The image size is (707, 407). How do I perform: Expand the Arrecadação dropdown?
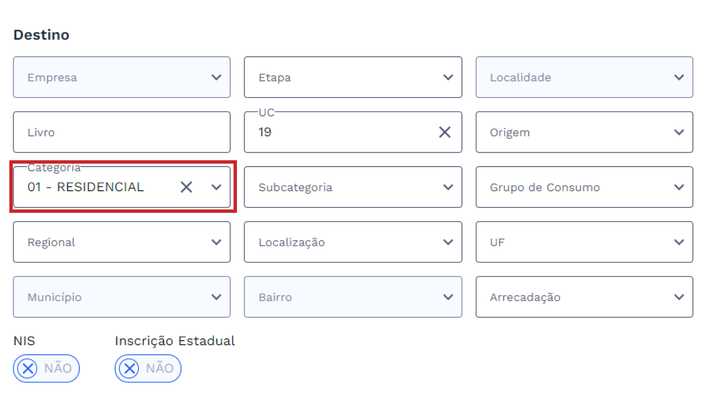[679, 297]
